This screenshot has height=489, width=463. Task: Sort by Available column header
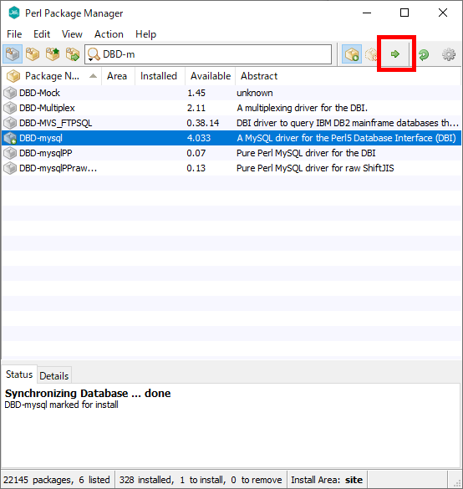[x=210, y=76]
